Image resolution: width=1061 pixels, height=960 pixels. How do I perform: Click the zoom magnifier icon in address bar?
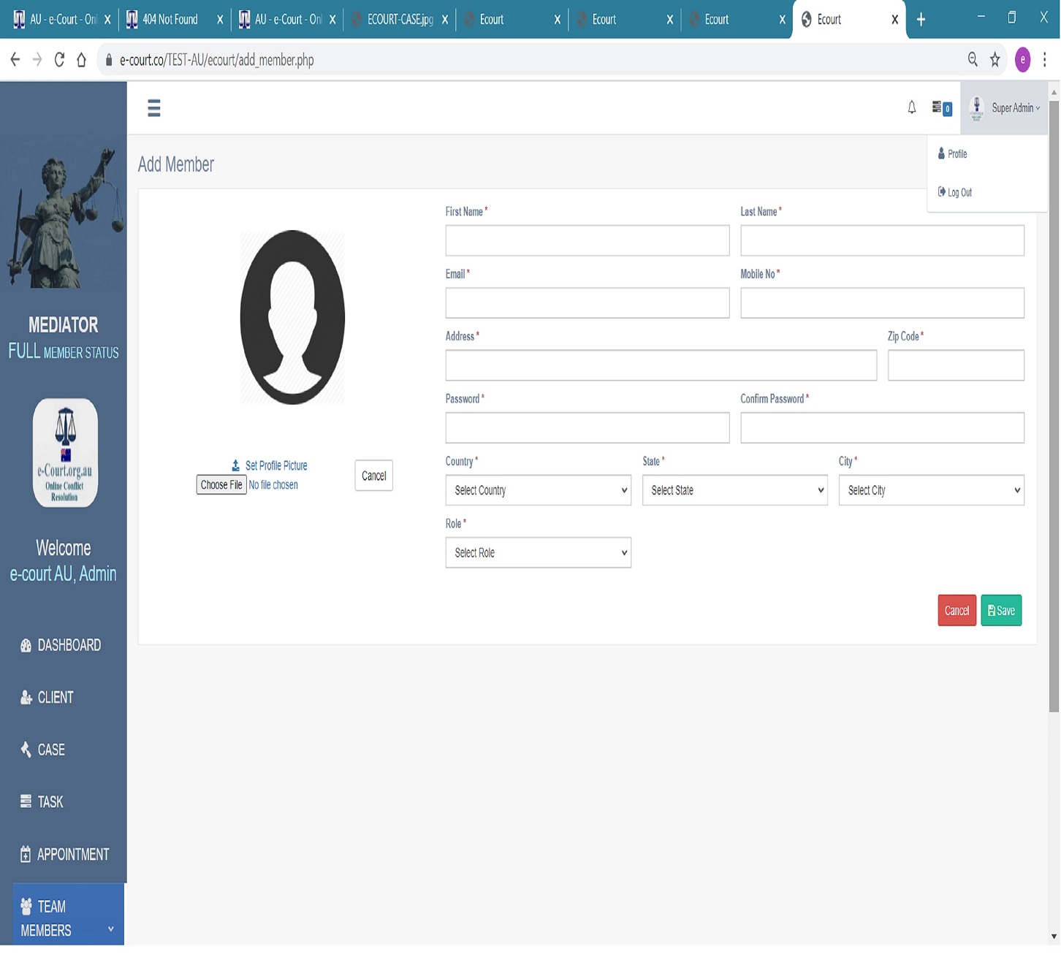tap(972, 60)
